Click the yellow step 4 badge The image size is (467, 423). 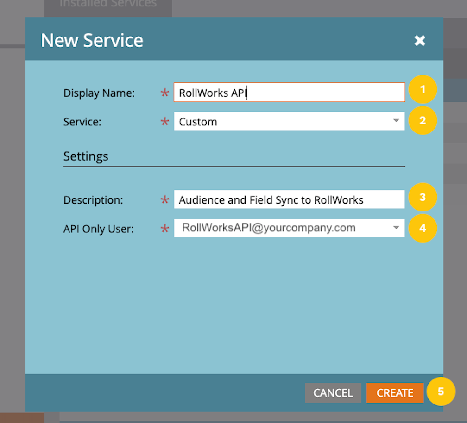(423, 228)
